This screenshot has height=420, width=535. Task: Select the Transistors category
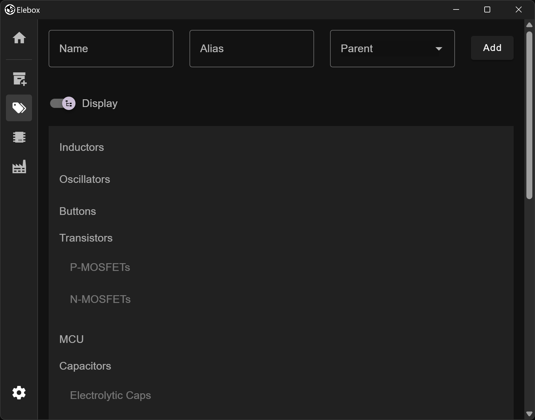pyautogui.click(x=86, y=238)
